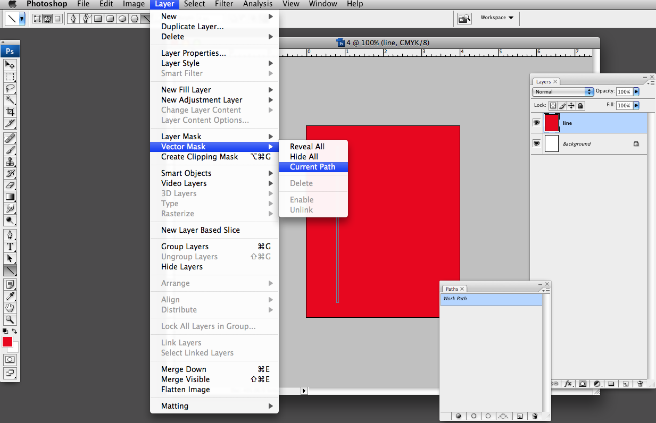Choose the Type tool
This screenshot has height=423, width=656.
10,247
